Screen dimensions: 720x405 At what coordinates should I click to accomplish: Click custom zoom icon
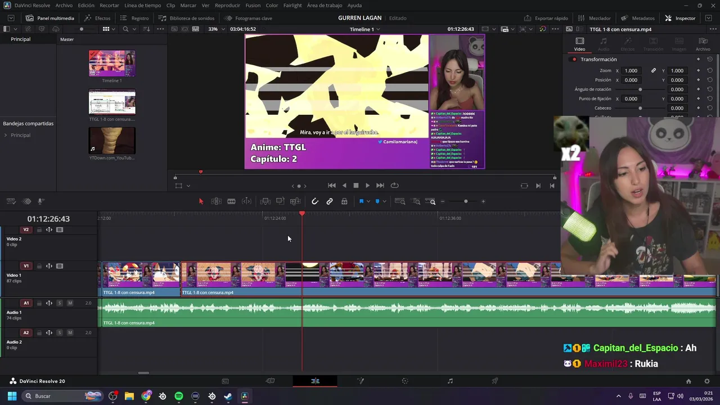(431, 201)
